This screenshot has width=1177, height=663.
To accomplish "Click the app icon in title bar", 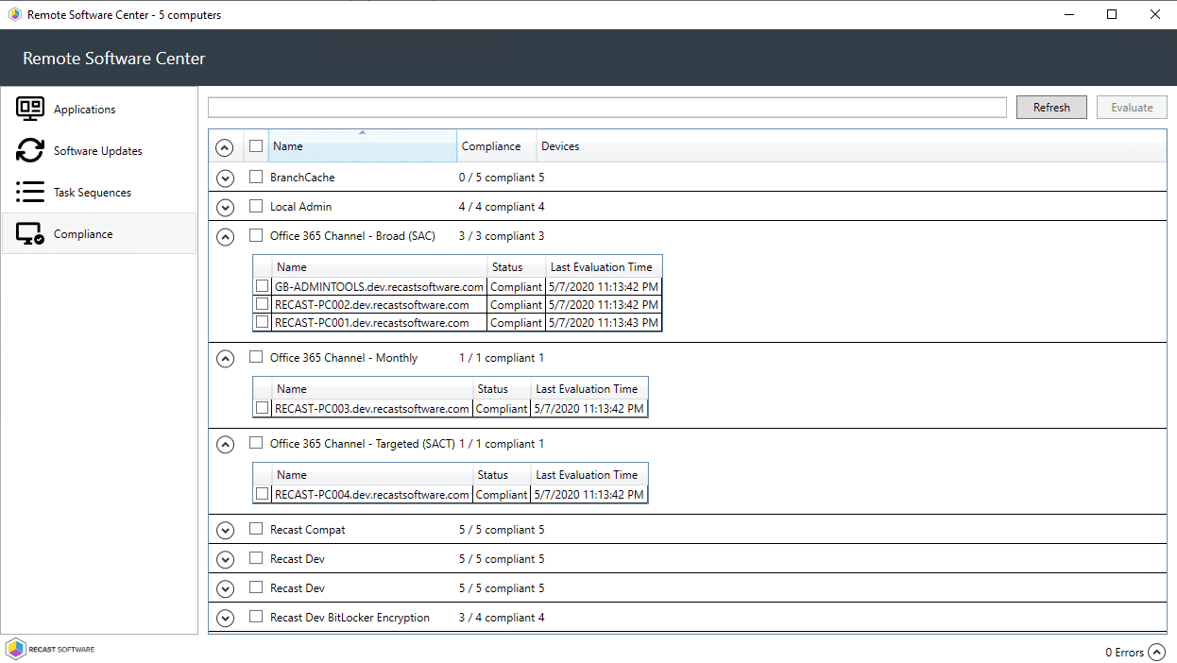I will click(x=14, y=14).
